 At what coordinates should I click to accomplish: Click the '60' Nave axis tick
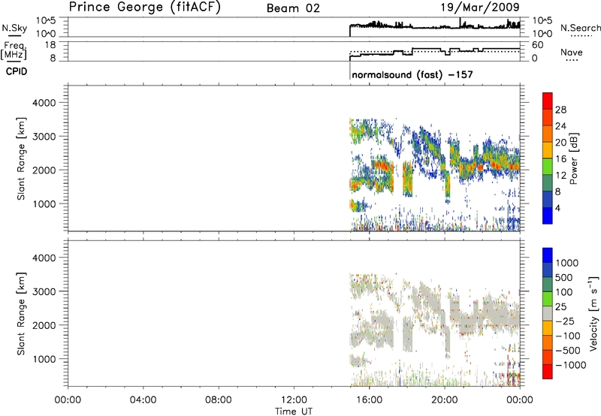click(x=538, y=45)
